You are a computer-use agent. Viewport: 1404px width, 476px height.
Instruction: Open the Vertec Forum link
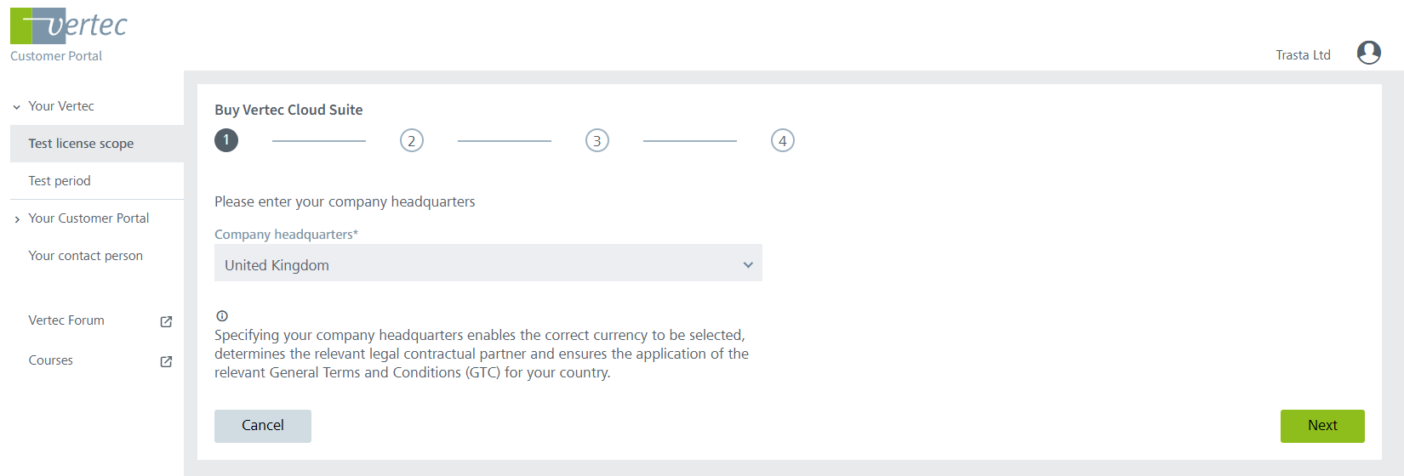click(66, 320)
